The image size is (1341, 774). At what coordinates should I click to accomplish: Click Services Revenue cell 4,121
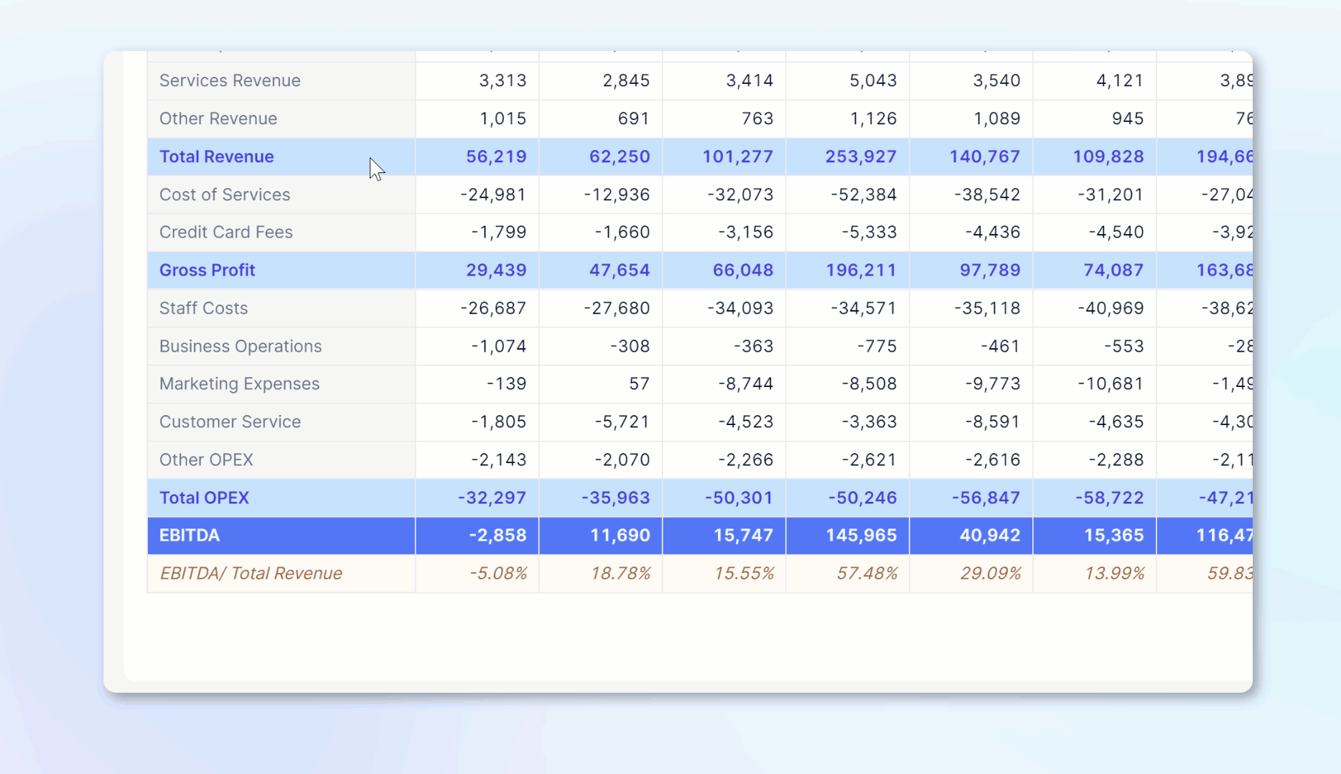(1095, 80)
